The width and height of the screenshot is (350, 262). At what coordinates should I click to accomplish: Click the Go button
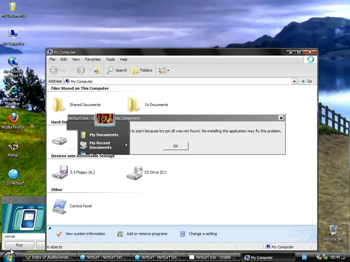pos(306,81)
